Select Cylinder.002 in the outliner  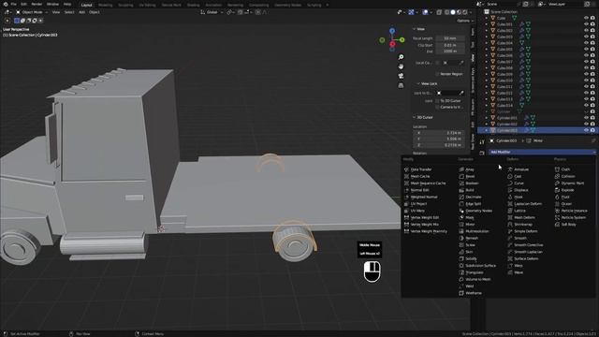point(506,124)
